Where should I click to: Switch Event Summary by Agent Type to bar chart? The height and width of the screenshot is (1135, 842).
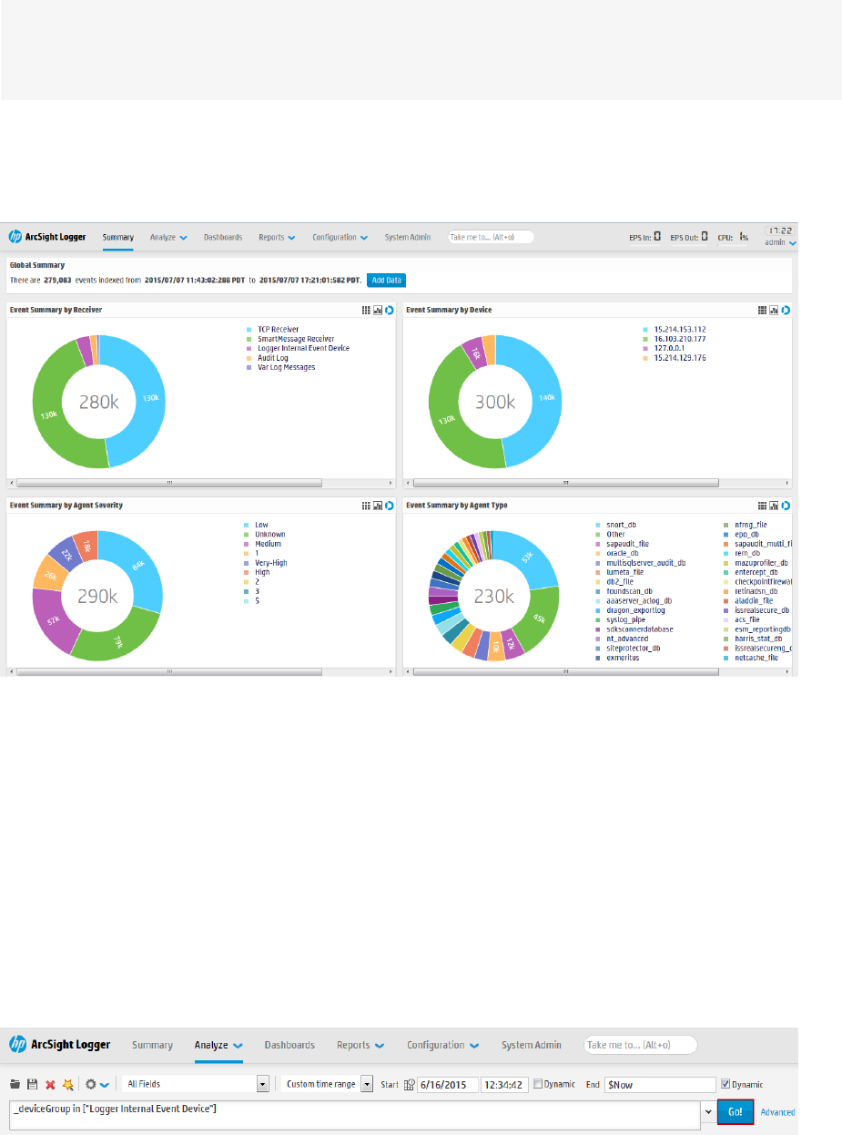(x=774, y=505)
